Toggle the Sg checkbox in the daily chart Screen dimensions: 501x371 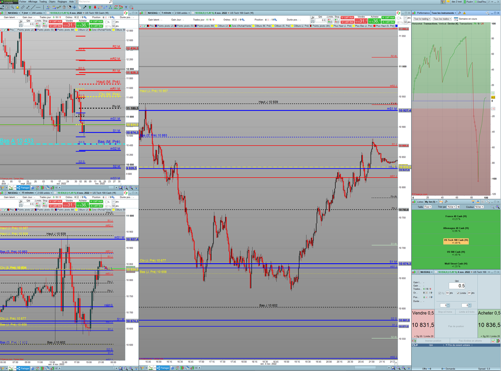coord(107,26)
